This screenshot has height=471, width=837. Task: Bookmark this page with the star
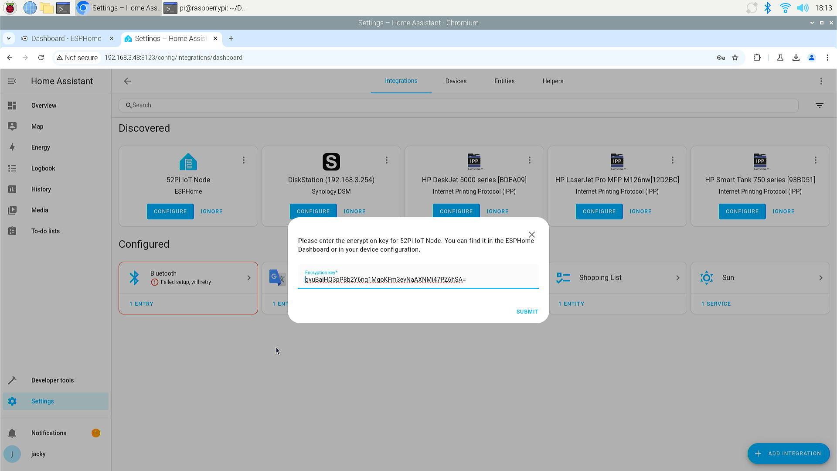point(735,58)
